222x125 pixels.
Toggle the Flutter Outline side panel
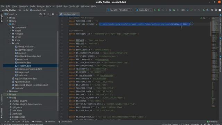[x=220, y=45]
